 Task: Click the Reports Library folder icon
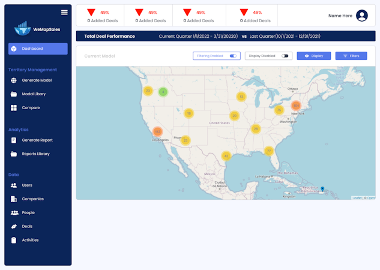point(14,154)
